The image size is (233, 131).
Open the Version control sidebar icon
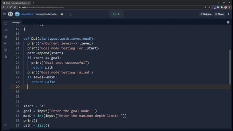6,30
